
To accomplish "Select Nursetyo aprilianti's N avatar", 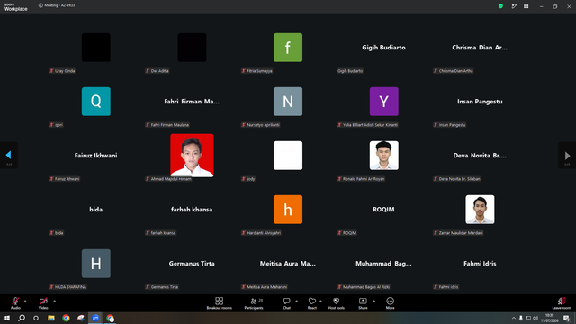I will click(288, 102).
